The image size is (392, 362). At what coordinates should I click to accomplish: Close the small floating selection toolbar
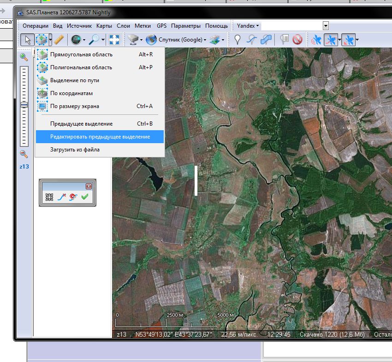coord(89,186)
